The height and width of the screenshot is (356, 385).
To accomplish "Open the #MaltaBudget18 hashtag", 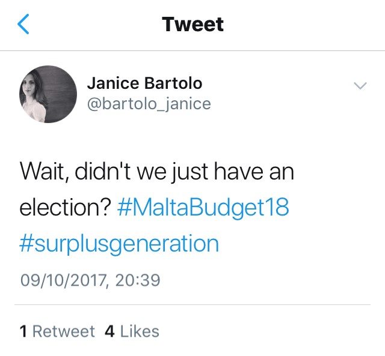I will [203, 208].
